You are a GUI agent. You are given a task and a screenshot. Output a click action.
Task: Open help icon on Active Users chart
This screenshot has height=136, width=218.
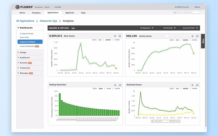(192, 36)
